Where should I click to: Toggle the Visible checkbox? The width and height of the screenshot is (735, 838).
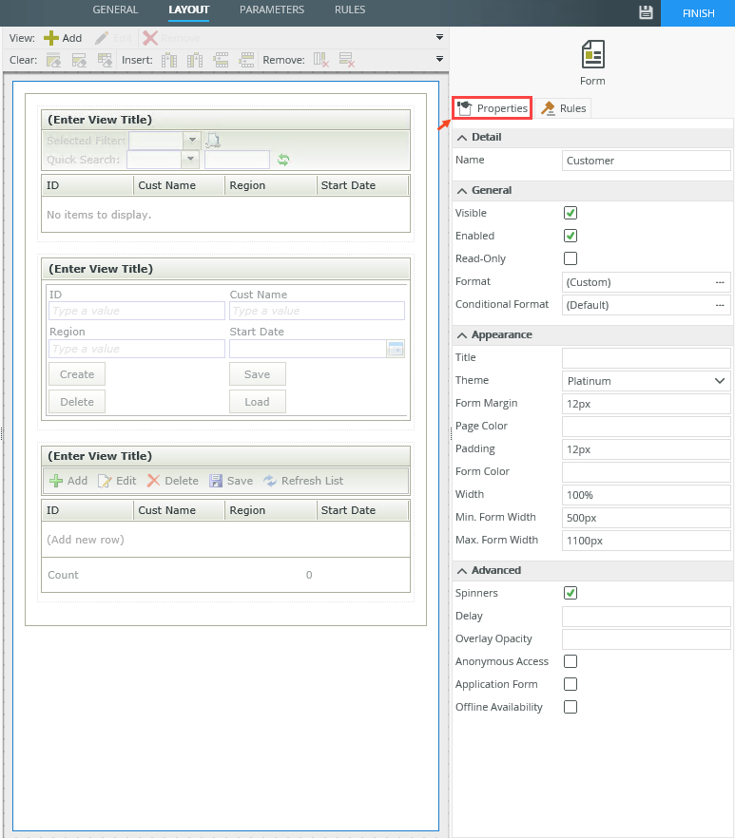[571, 213]
